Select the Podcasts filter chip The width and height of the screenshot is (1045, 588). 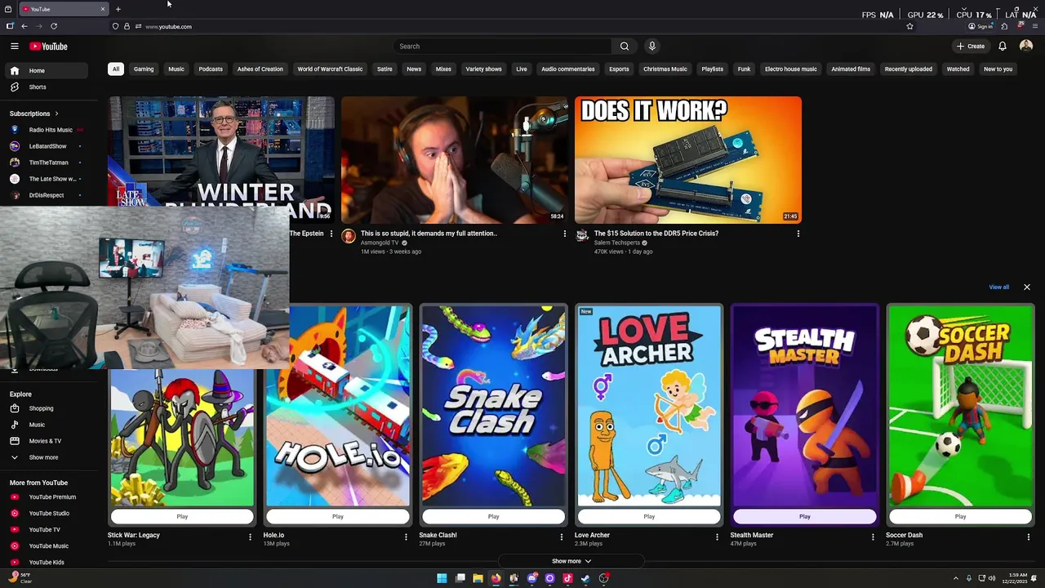point(211,69)
